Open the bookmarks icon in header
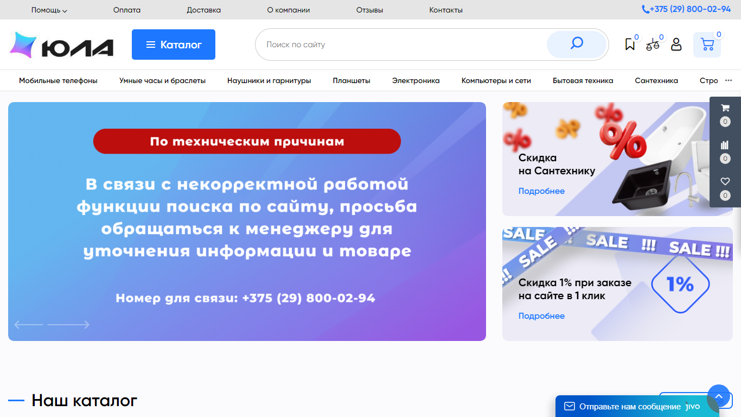Viewport: 741px width, 417px height. (630, 45)
